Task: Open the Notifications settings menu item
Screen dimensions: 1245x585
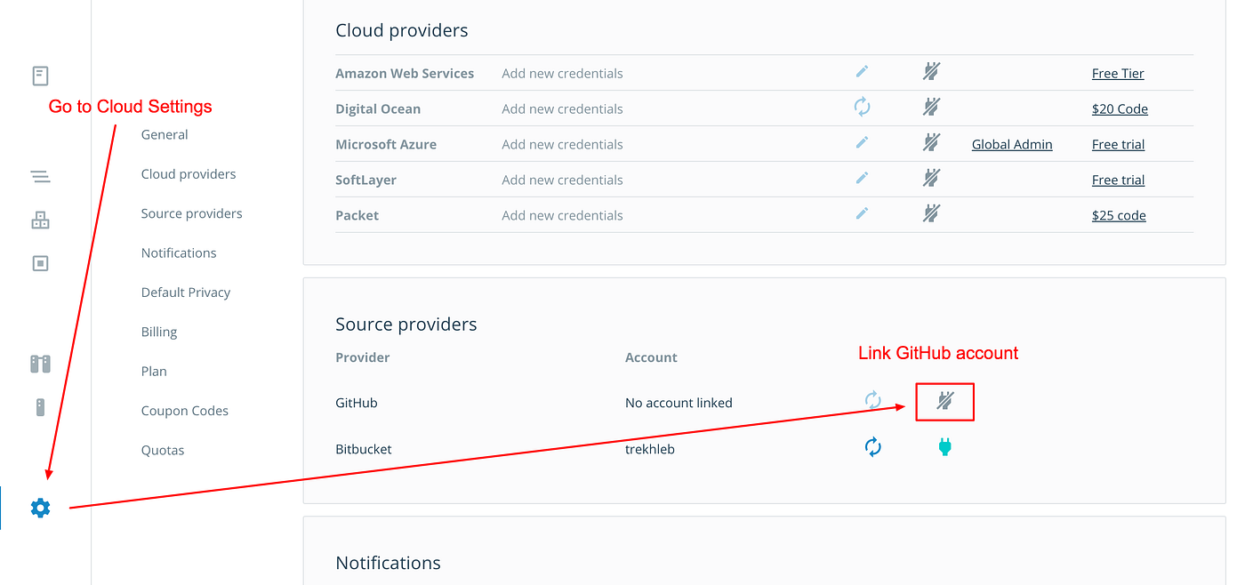Action: (x=179, y=253)
